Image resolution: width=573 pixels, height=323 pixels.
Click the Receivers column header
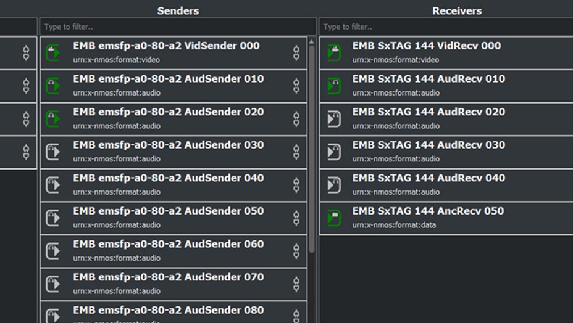point(457,10)
